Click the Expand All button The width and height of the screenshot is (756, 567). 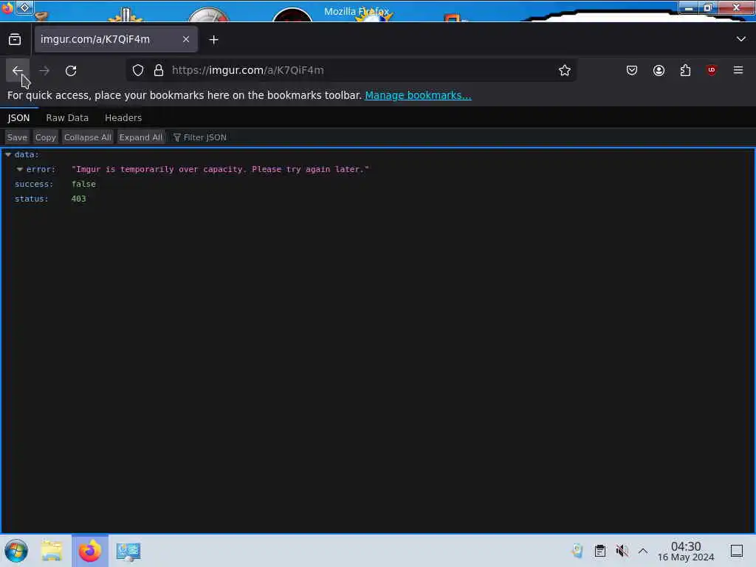pyautogui.click(x=141, y=137)
